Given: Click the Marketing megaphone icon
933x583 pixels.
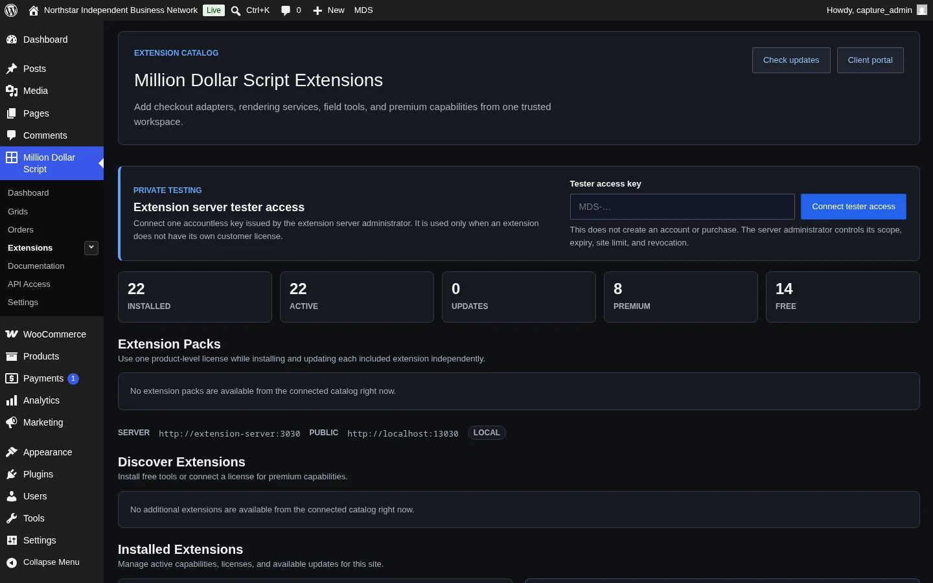Looking at the screenshot, I should click(x=12, y=422).
